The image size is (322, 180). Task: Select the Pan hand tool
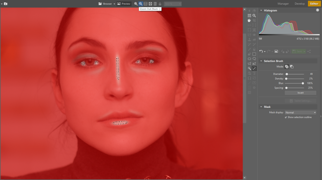(249, 20)
